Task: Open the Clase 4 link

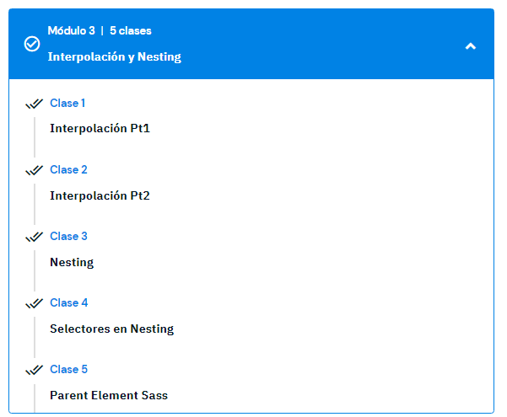Action: [x=68, y=303]
